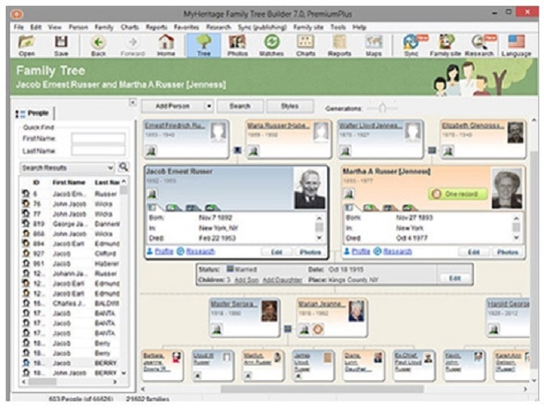
Task: Click the horizontal scrollbar under the tree
Action: pos(322,389)
